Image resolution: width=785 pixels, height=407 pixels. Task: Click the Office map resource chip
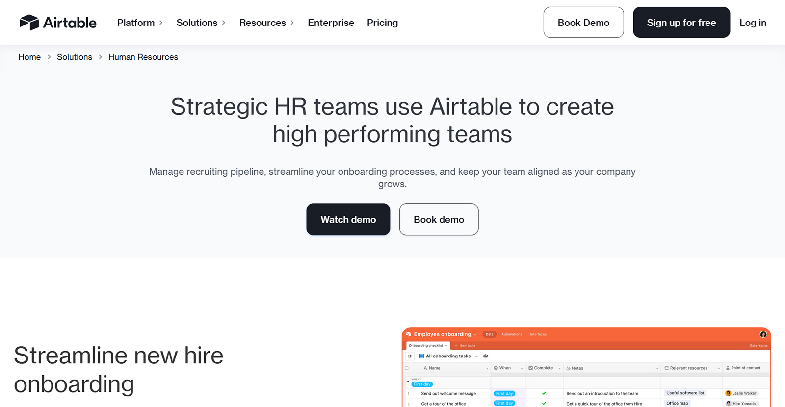677,403
